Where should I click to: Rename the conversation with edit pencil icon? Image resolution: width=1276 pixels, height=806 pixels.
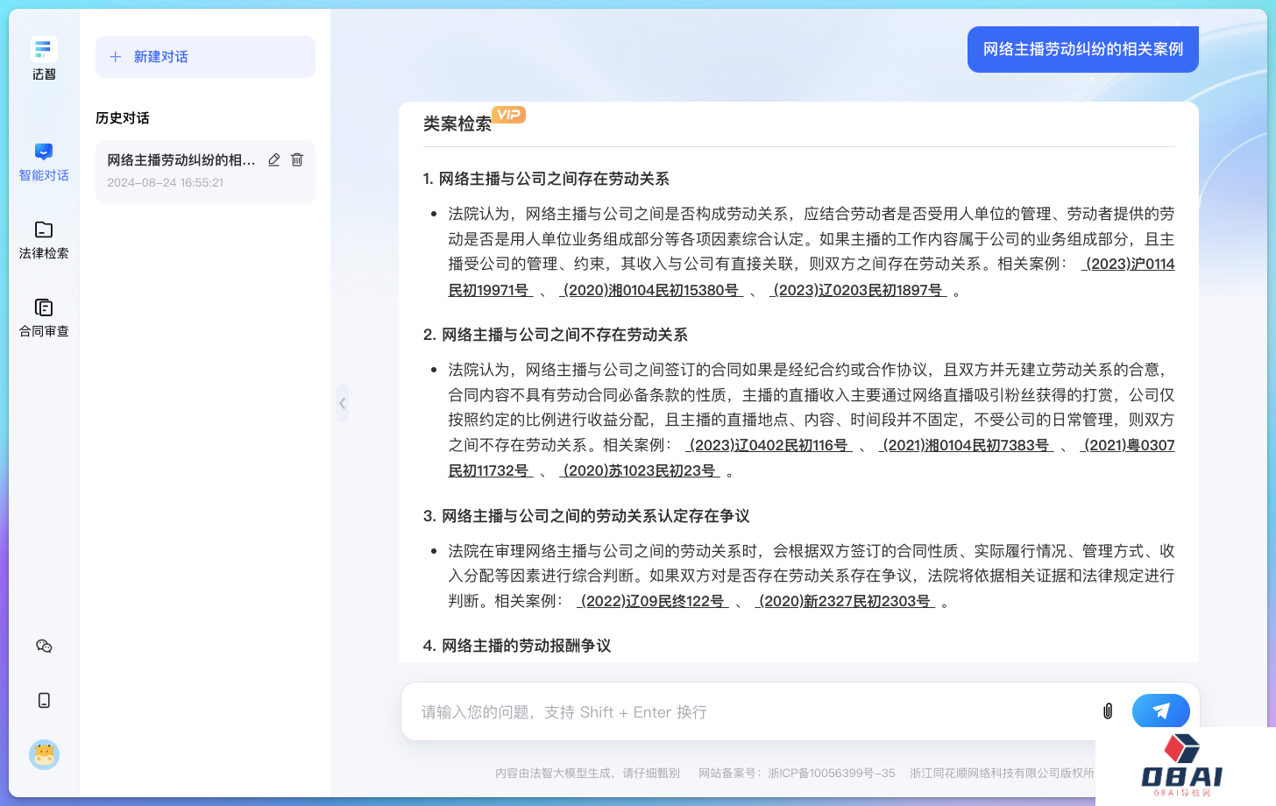[274, 159]
